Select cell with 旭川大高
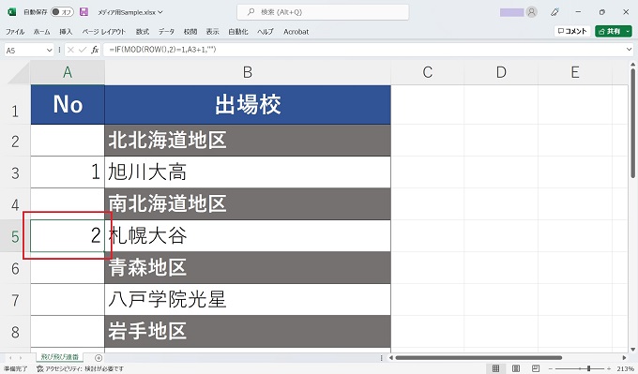Screen dimensions: 638x374 click(248, 172)
